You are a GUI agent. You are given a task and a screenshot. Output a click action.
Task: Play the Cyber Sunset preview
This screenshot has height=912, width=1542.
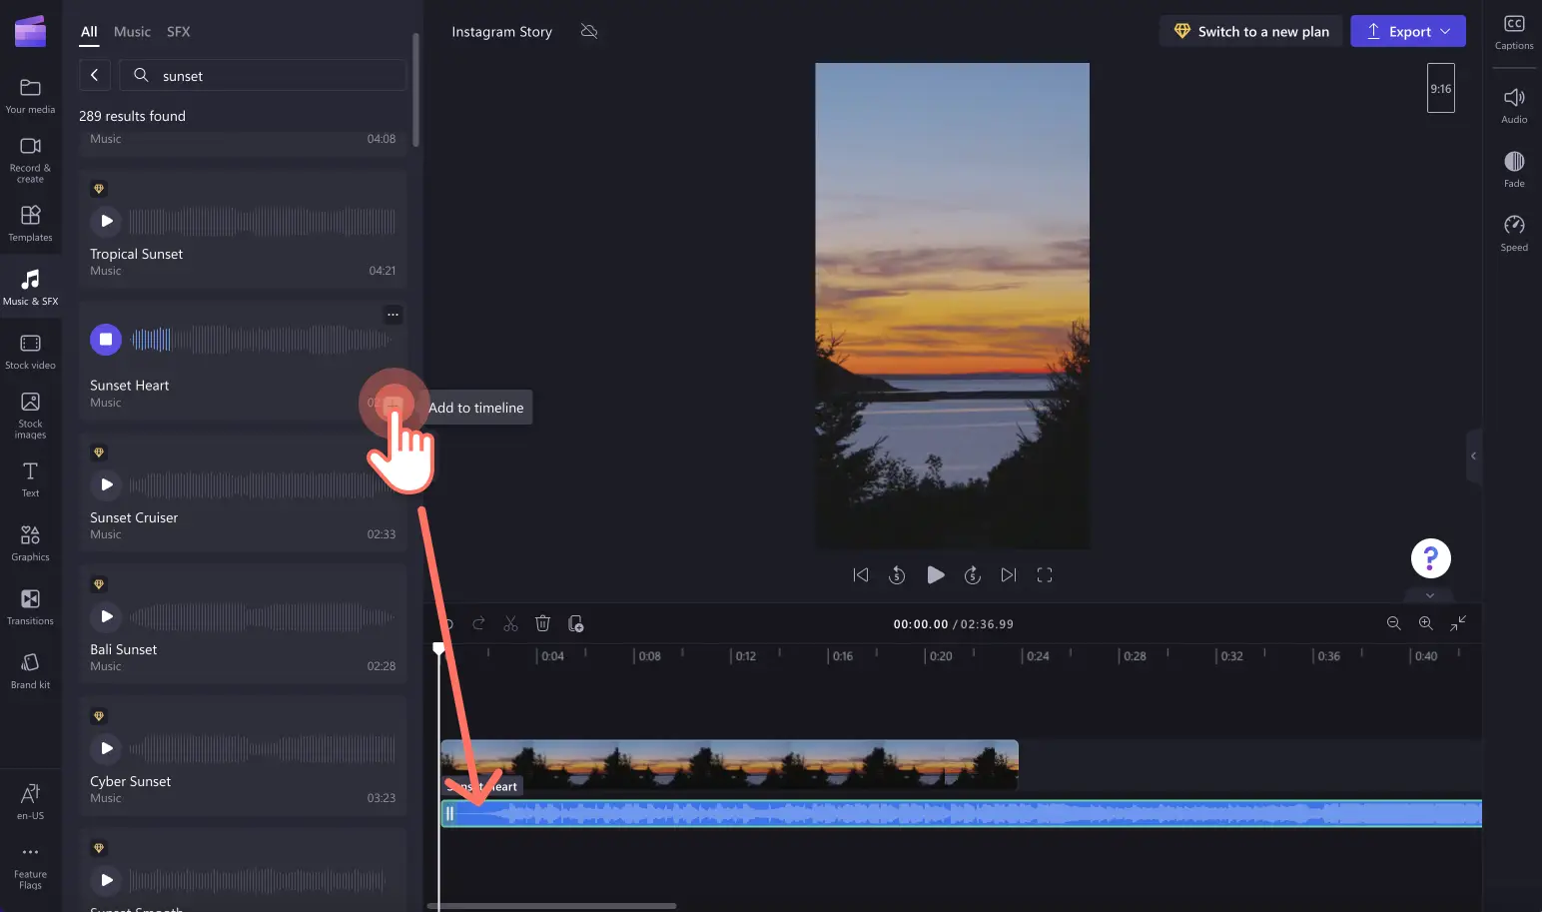click(x=106, y=748)
